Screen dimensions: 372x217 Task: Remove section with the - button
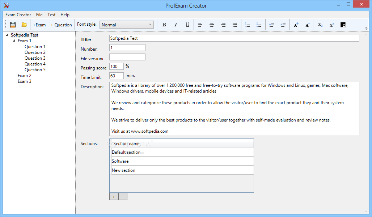tap(123, 197)
